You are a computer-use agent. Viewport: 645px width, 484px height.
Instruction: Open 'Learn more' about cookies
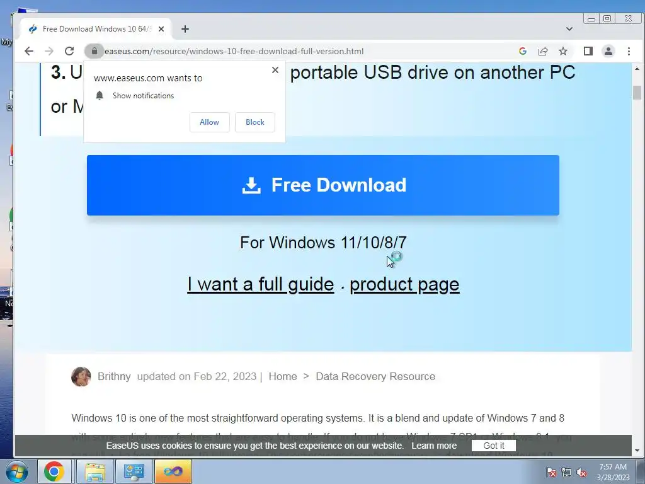tap(434, 446)
